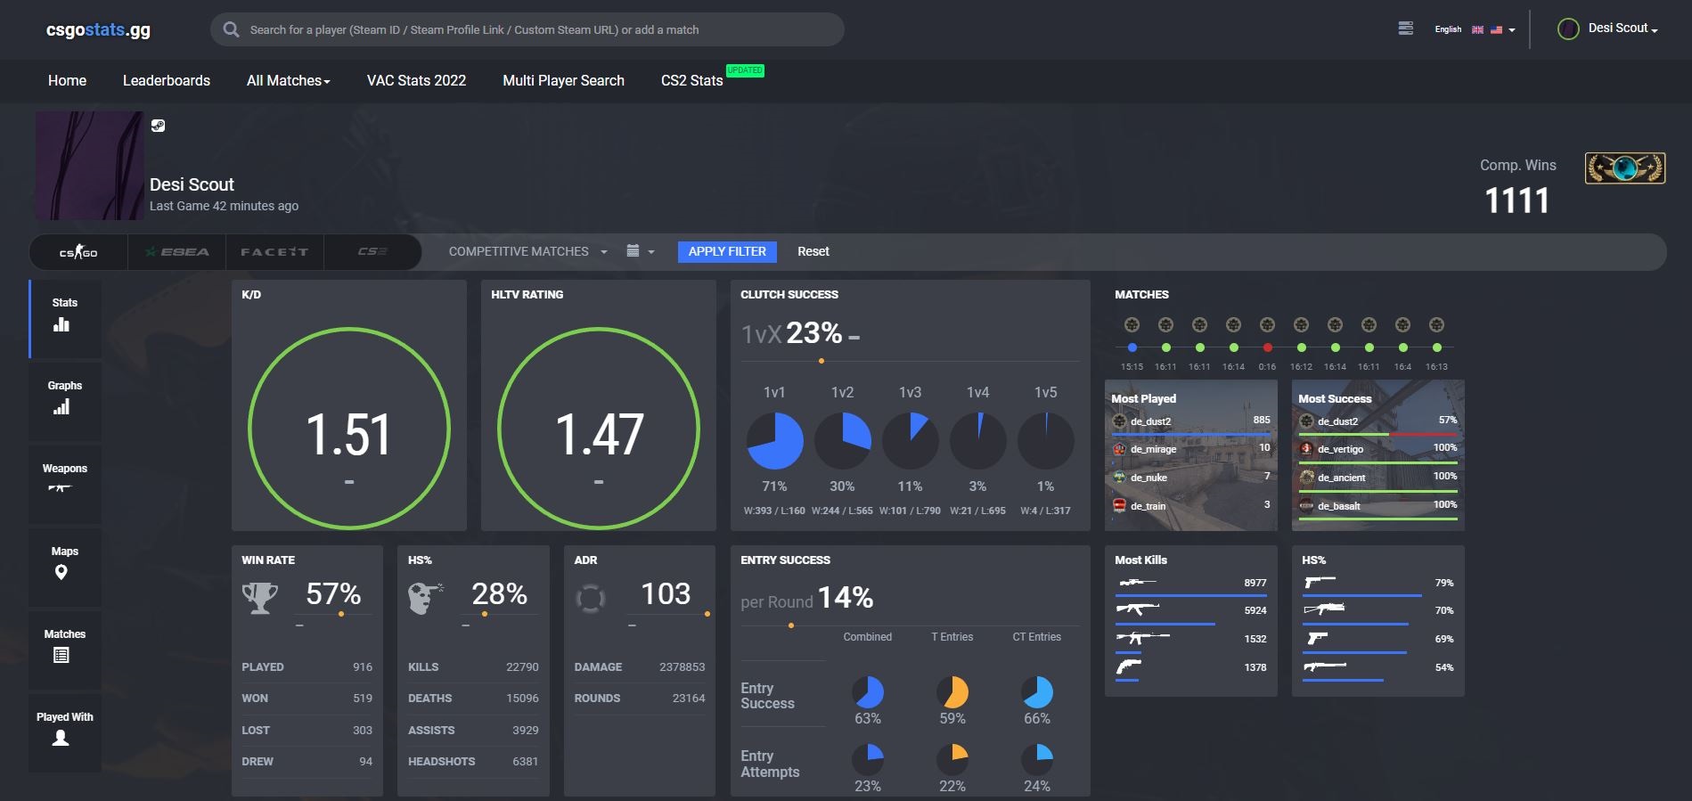Open the Graphs sidebar section

point(65,401)
